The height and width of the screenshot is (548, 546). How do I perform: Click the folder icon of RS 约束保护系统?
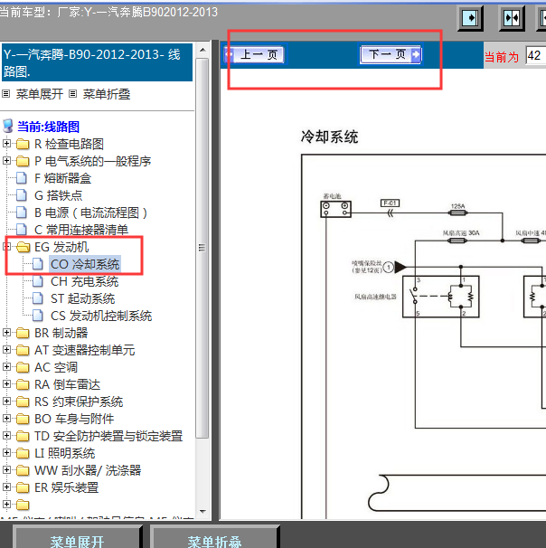(x=23, y=402)
